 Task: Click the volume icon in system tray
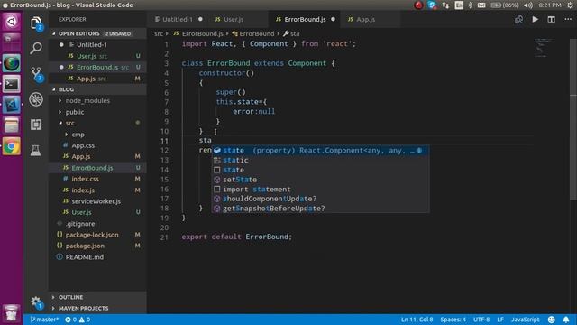(528, 5)
